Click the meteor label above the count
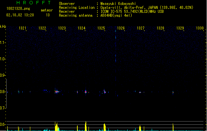The image size is (207, 131). 47,10
